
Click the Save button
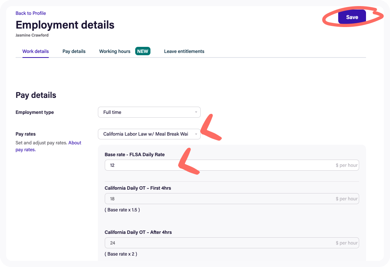pyautogui.click(x=352, y=17)
